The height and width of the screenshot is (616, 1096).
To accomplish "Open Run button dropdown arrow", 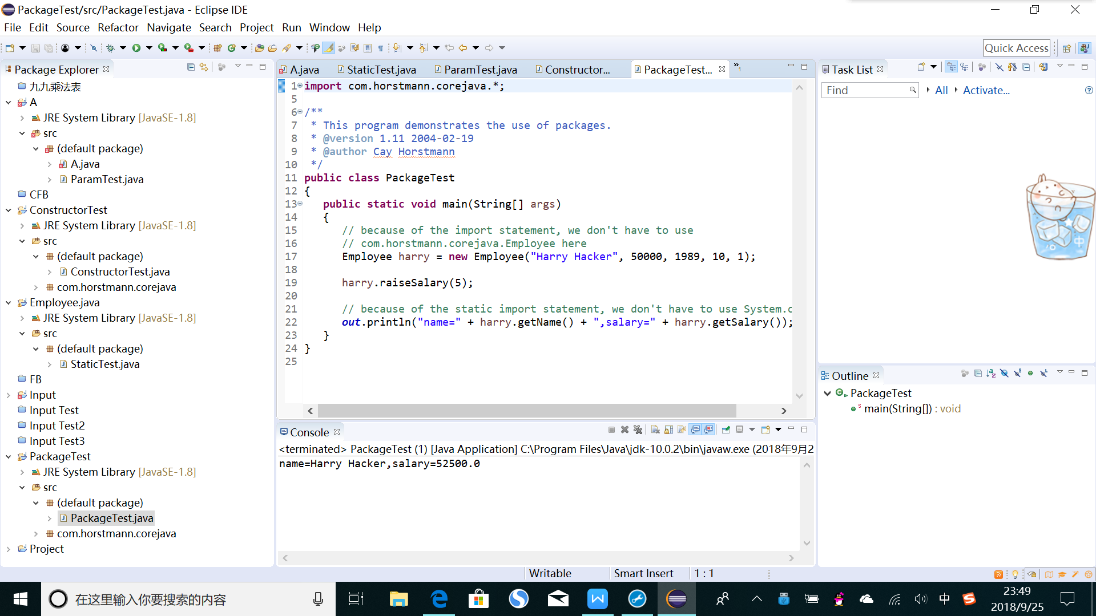I will [x=149, y=48].
